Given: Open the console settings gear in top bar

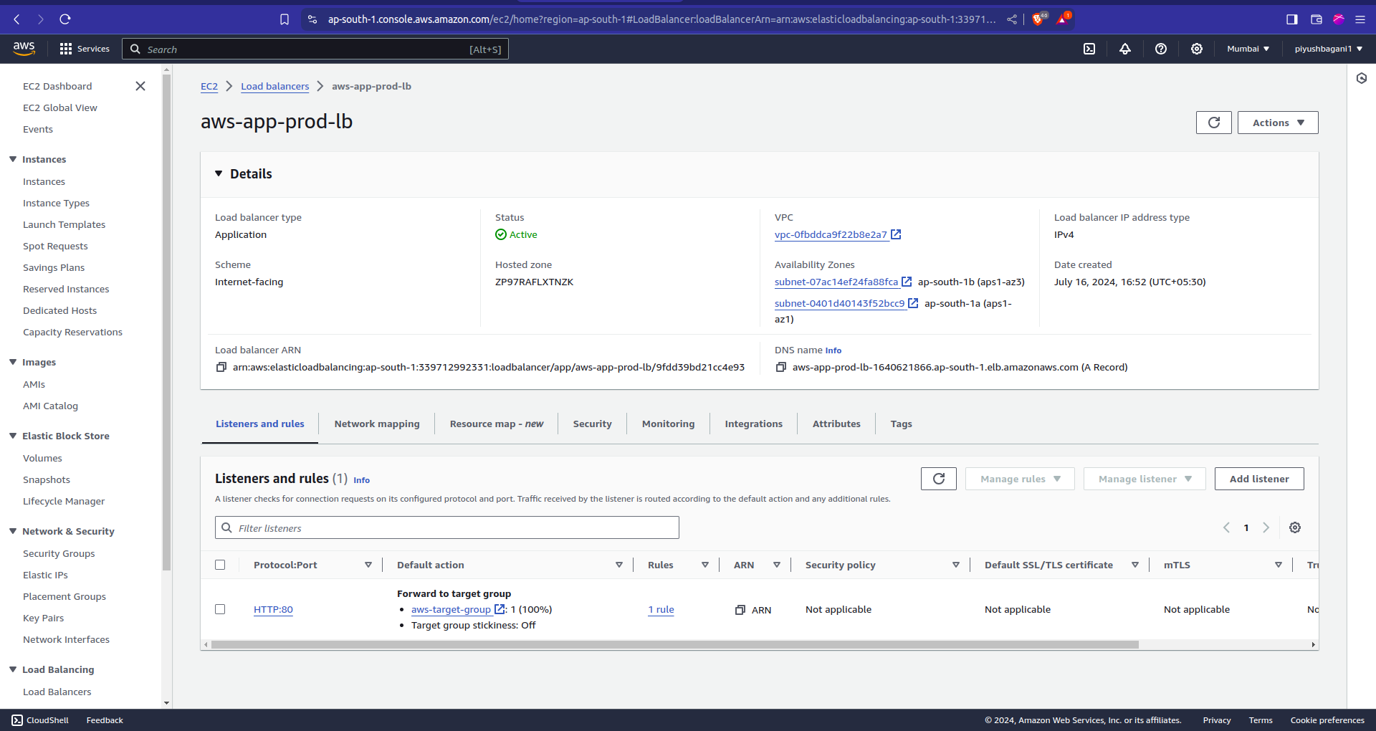Looking at the screenshot, I should tap(1197, 49).
